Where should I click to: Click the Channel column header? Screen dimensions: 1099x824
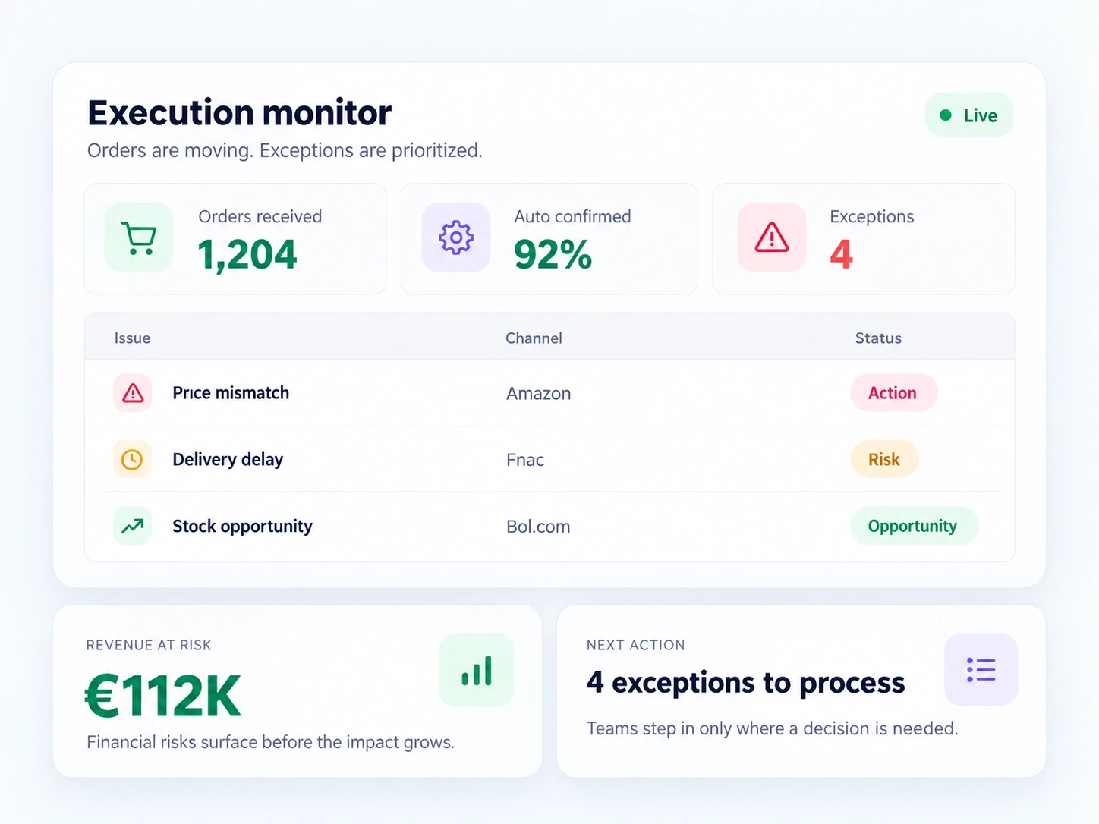(x=534, y=338)
